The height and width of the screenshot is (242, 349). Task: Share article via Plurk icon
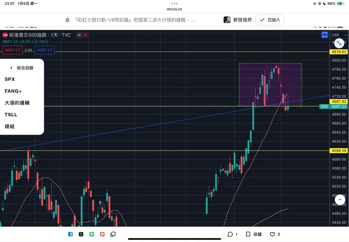point(103,234)
